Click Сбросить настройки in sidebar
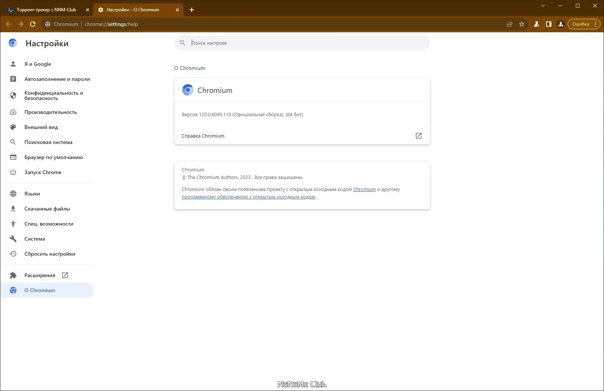The width and height of the screenshot is (604, 391). click(47, 254)
